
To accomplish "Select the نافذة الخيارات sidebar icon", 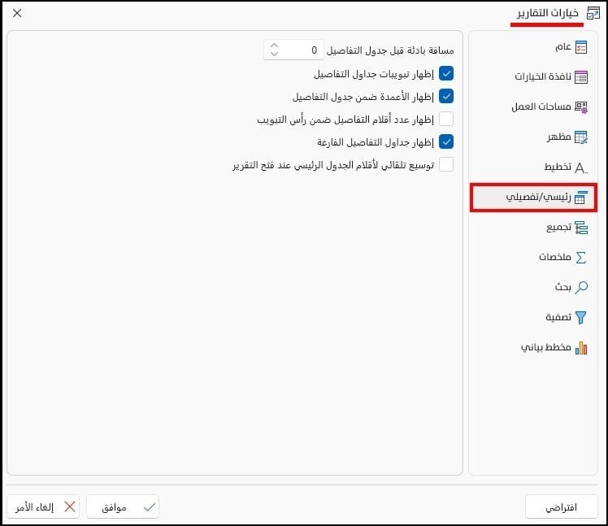I will point(581,76).
